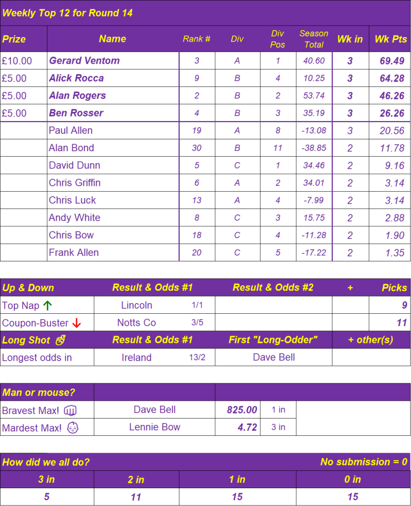Click the baby face icon beside Mardest Max

click(x=73, y=427)
